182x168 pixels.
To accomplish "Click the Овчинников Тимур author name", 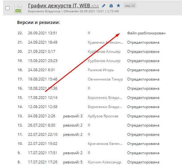I will [105, 79].
